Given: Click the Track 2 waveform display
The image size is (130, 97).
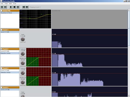Looking at the screenshot, I should click(90, 57).
